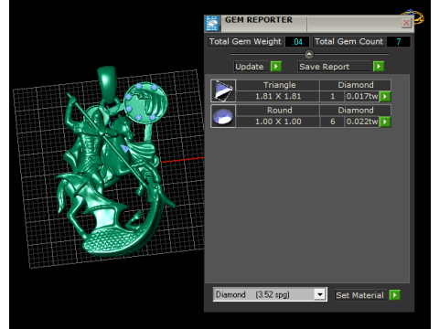Click the green arrow beside Set Material
The image size is (439, 329).
coord(394,295)
